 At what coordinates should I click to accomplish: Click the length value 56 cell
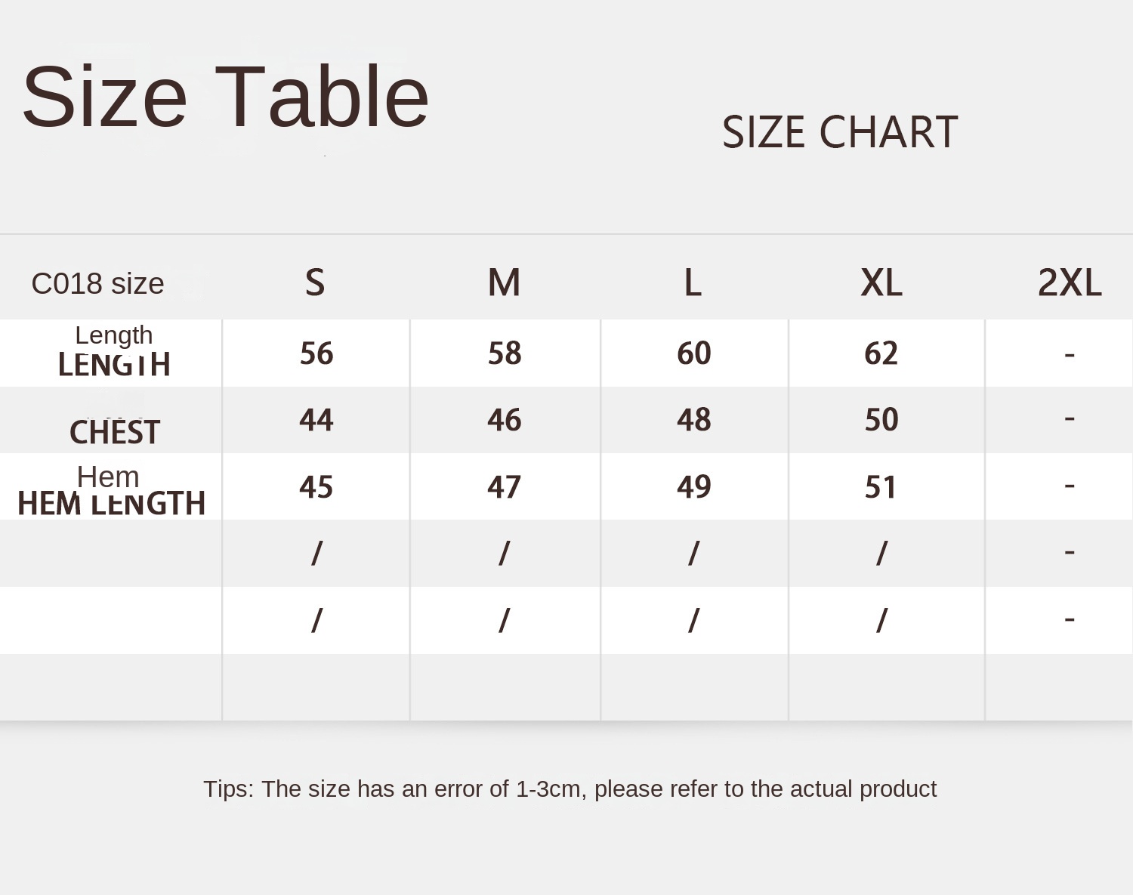(x=316, y=353)
